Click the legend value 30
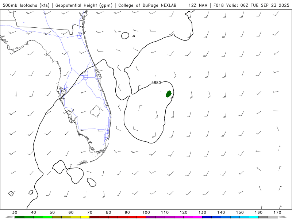This screenshot has height=219, width=292. (15, 212)
